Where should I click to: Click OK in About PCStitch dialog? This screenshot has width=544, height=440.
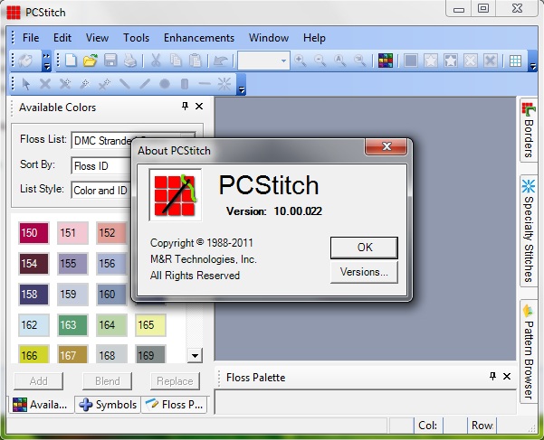(364, 248)
